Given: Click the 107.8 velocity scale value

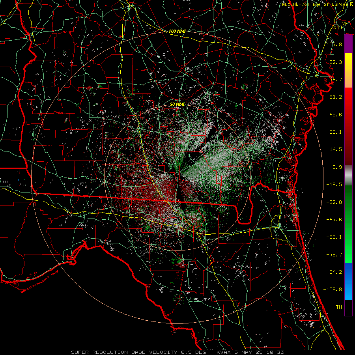Looking at the screenshot, I should click(x=334, y=44).
